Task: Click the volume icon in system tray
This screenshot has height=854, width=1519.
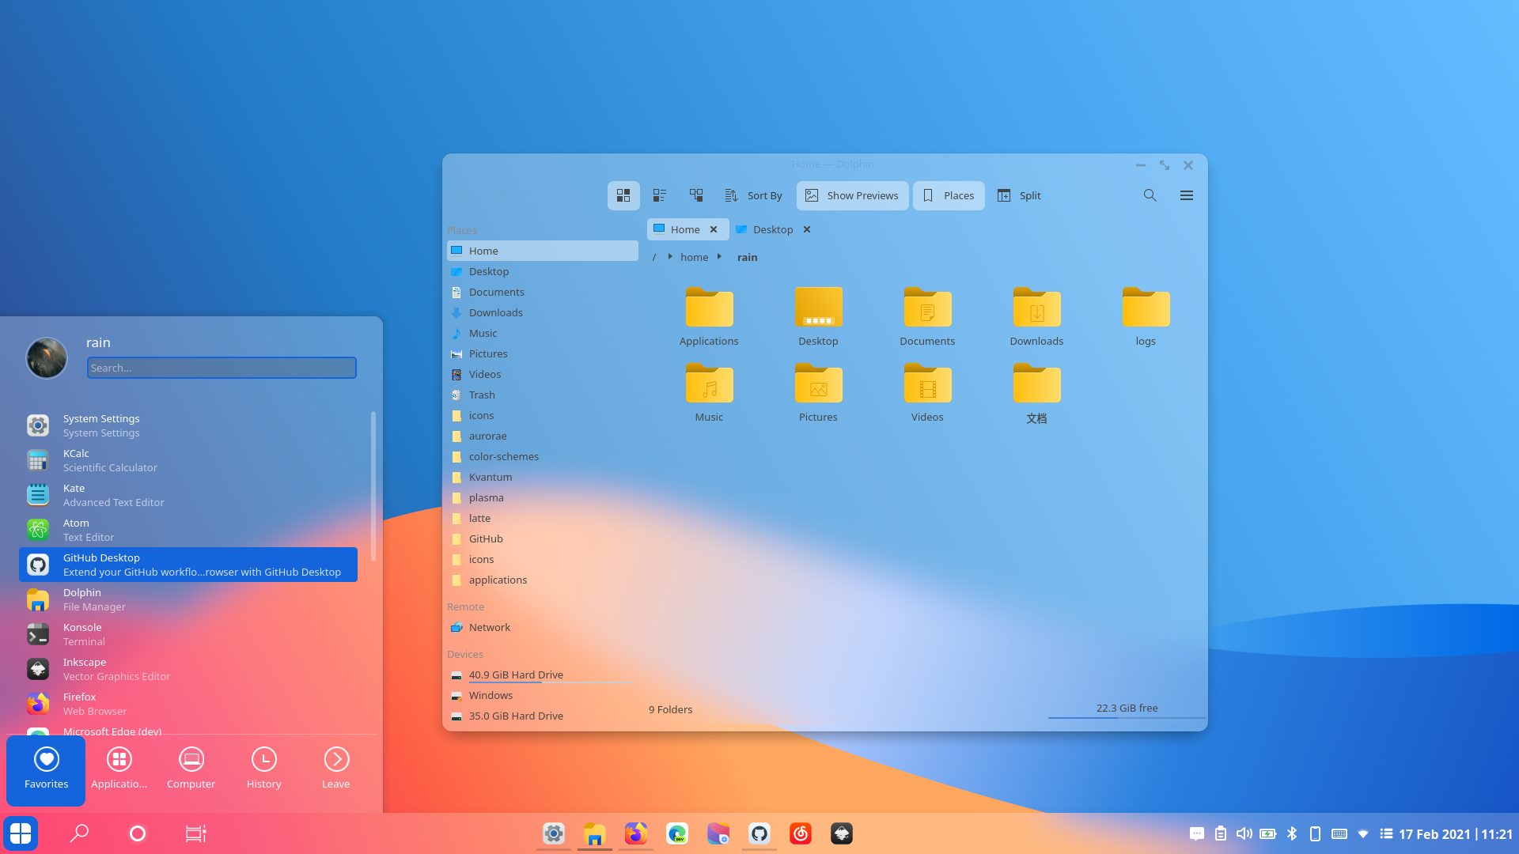Action: click(1244, 833)
